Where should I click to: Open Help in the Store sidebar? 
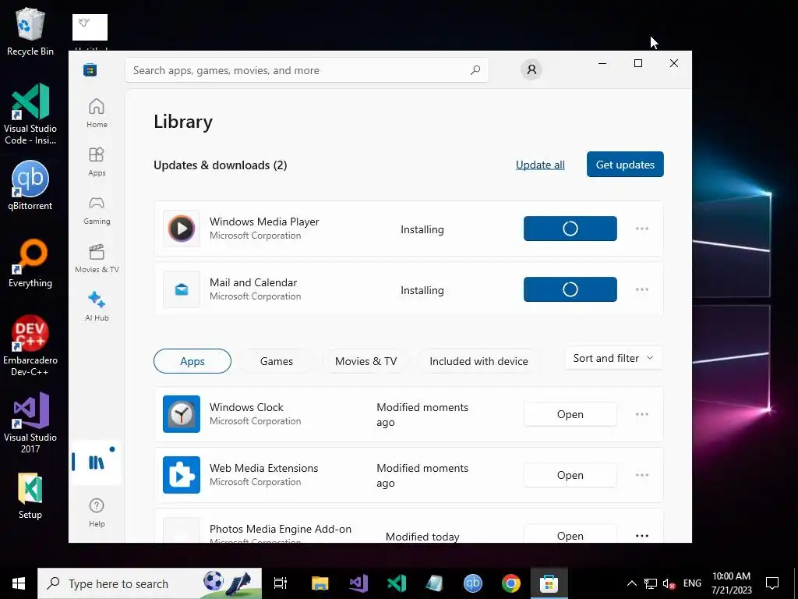click(x=97, y=512)
